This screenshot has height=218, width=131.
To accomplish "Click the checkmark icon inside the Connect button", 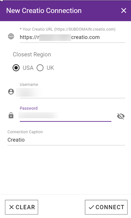I will [91, 207].
